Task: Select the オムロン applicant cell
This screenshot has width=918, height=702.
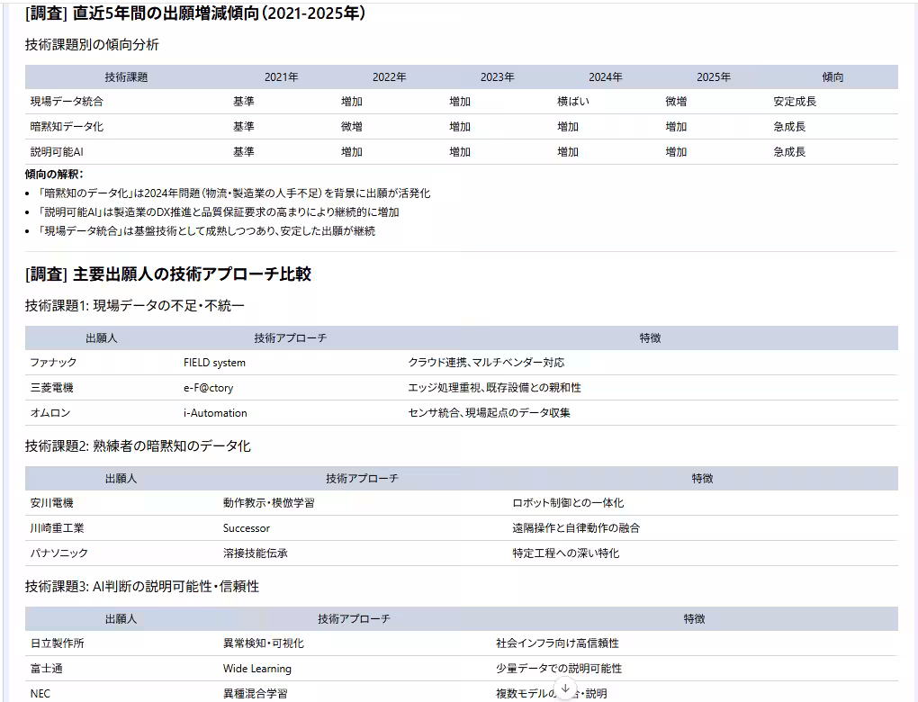Action: coord(50,413)
